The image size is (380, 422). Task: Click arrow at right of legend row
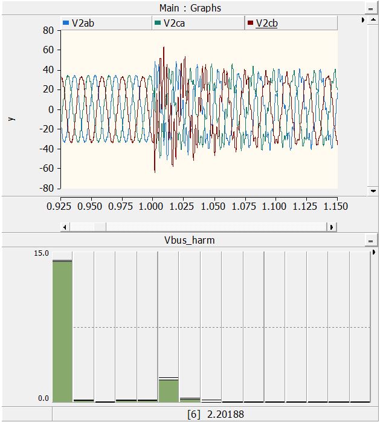click(x=362, y=20)
